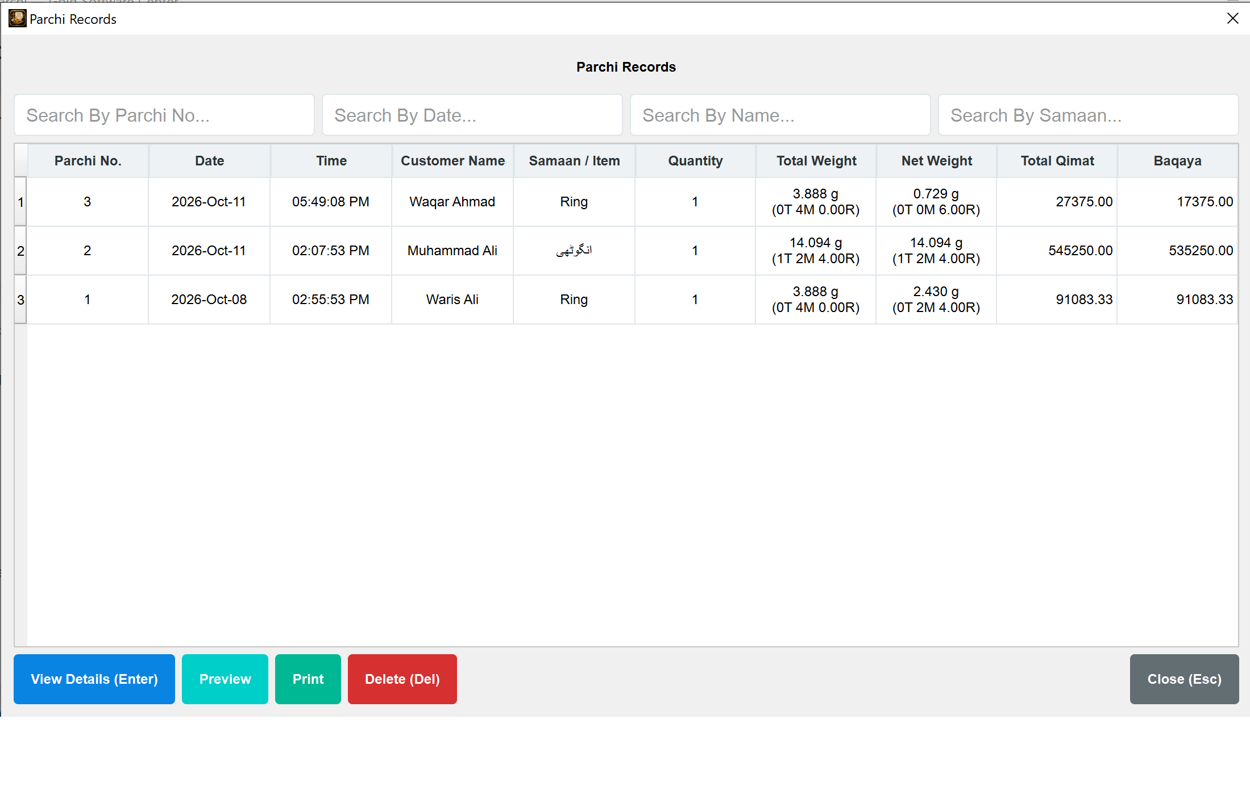The width and height of the screenshot is (1250, 798).
Task: Sort by Date column header
Action: coord(210,161)
